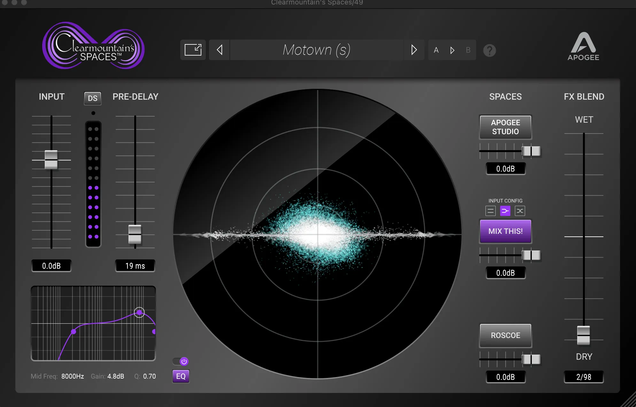Edit Roscoe 0.0dB level field
Image resolution: width=636 pixels, height=407 pixels.
(506, 377)
